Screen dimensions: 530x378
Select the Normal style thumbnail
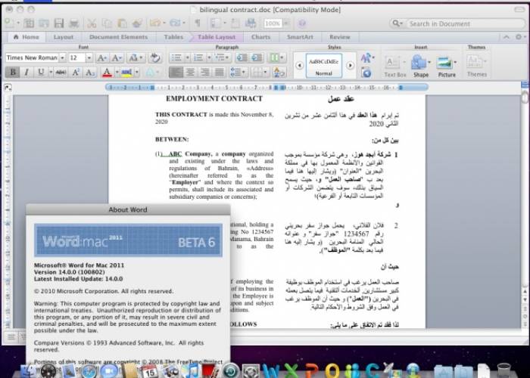tap(324, 66)
